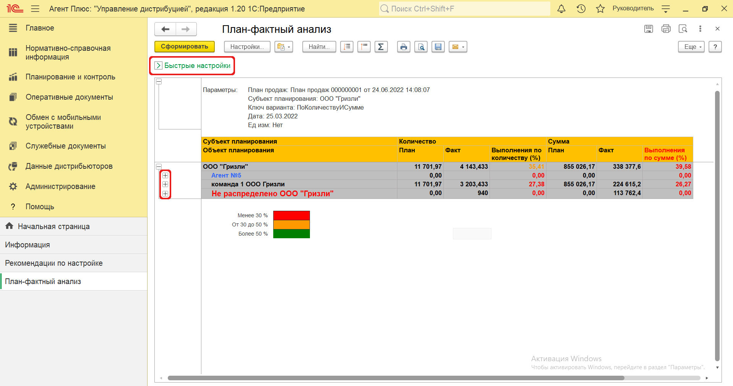Click the global search field
Viewport: 733px width, 386px height.
coord(464,8)
